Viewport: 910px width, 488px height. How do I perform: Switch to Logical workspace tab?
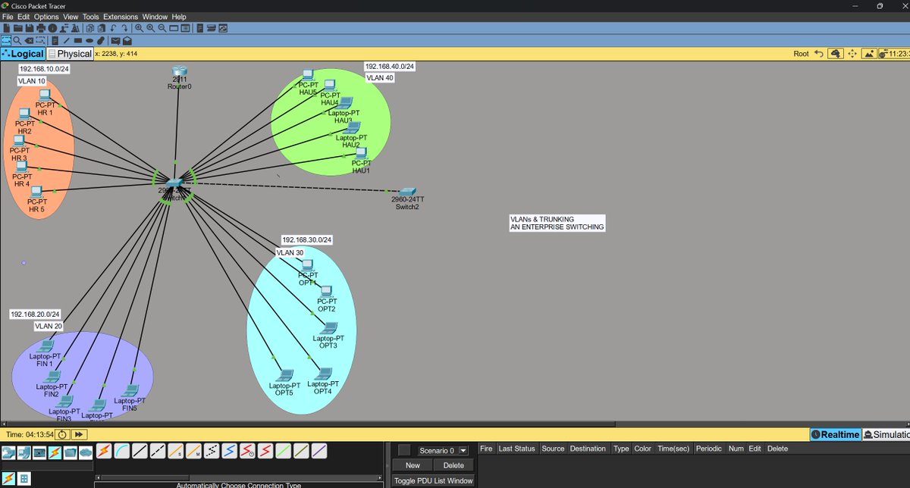click(x=23, y=54)
